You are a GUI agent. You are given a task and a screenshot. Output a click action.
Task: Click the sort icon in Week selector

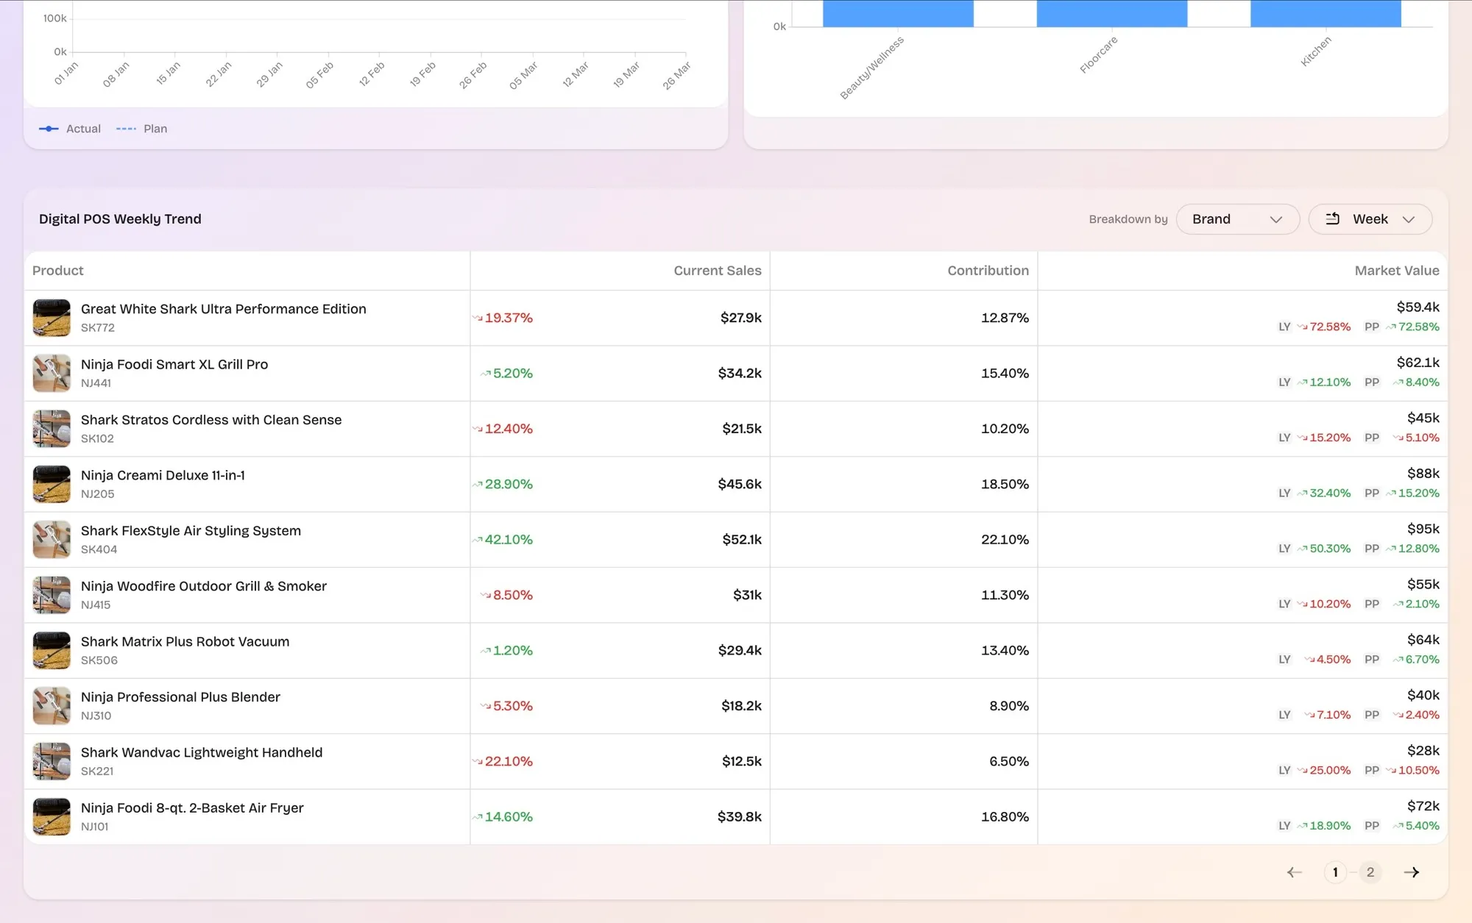point(1332,219)
